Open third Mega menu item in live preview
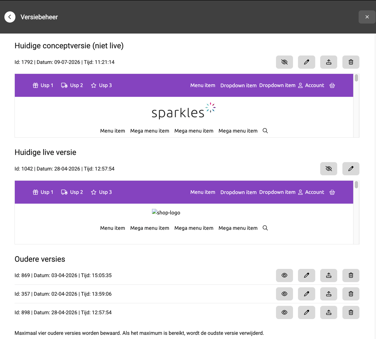This screenshot has height=339, width=376. 238,228
